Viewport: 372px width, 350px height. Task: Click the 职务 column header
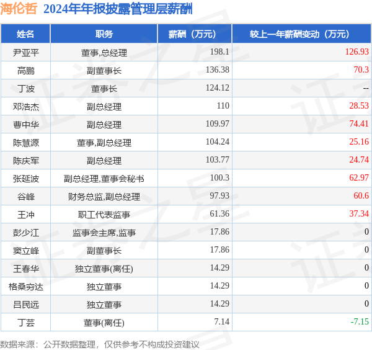tap(104, 34)
